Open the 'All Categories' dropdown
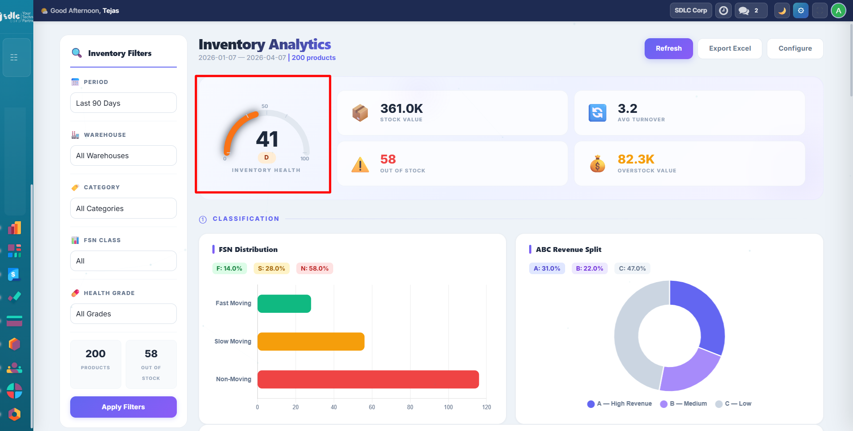Screen dimensions: 853x431 click(123, 208)
